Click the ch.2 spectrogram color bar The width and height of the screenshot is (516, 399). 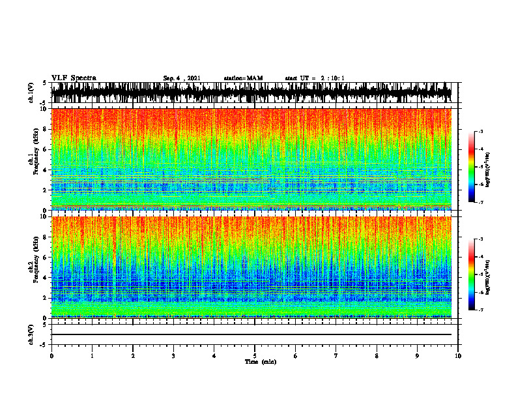pyautogui.click(x=472, y=274)
